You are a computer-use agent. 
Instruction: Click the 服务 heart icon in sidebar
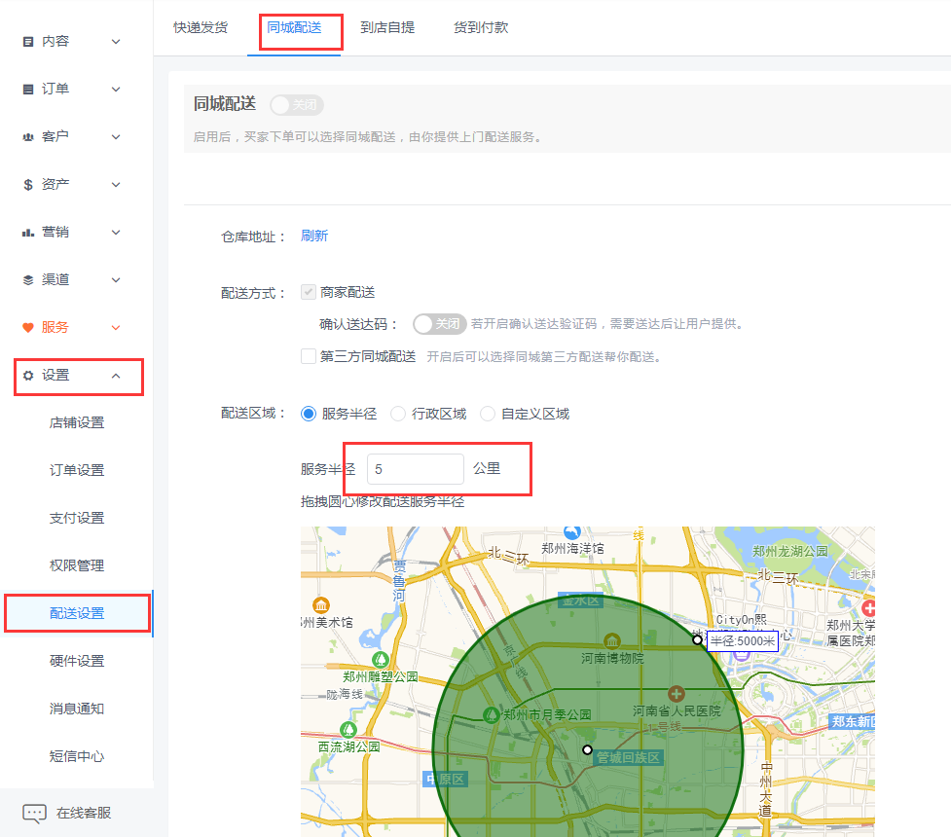click(28, 328)
